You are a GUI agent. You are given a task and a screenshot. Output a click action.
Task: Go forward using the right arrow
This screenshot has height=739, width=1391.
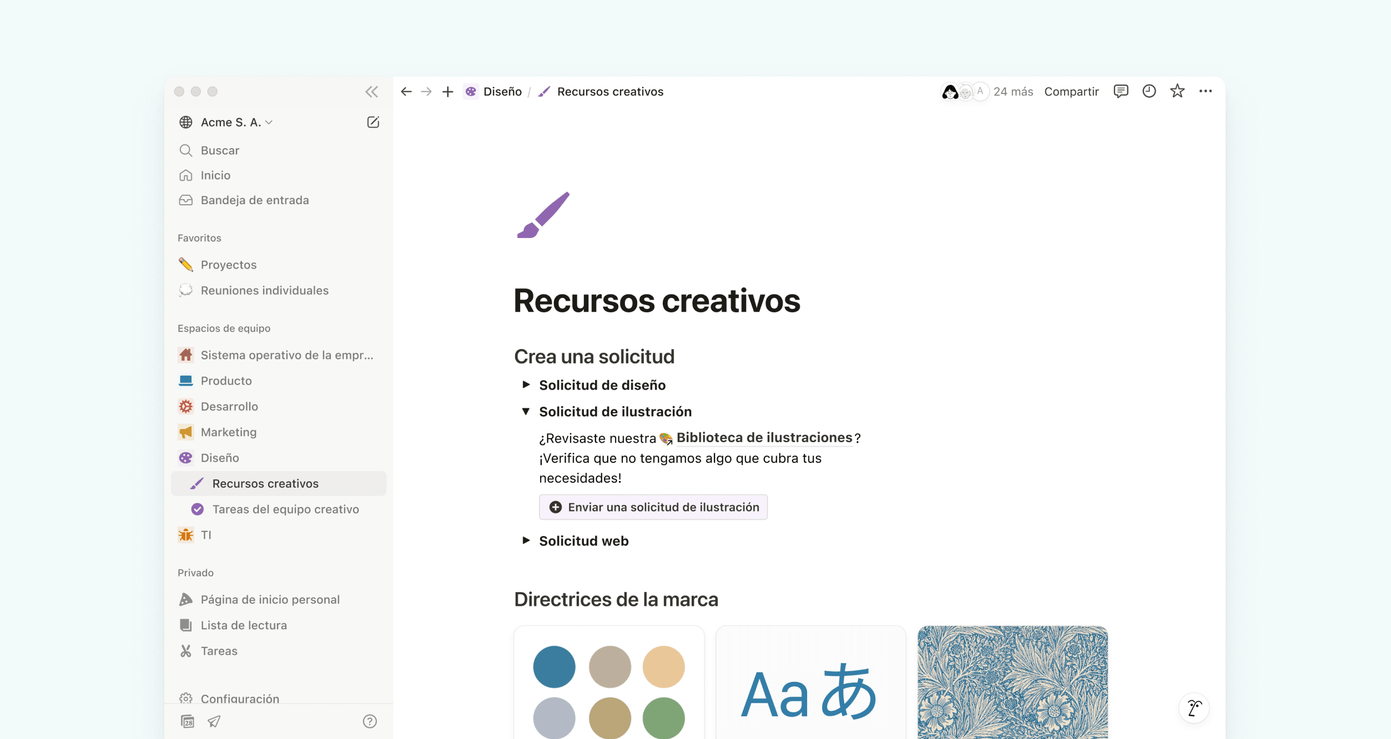[426, 92]
